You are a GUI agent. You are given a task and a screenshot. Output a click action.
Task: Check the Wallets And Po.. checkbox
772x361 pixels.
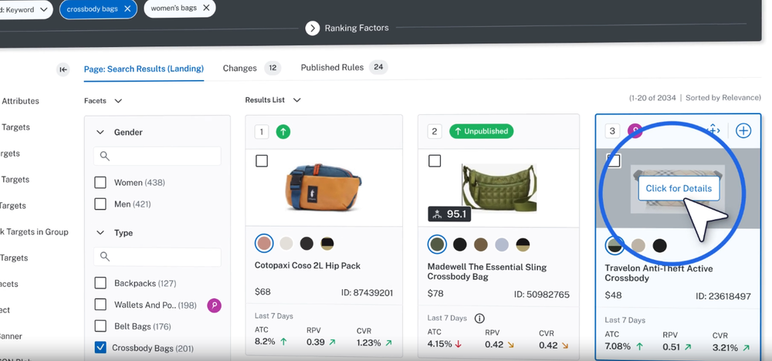point(100,305)
